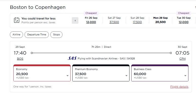The height and width of the screenshot is (94, 196).
Task: Expand the Business Class fare chevron
Action: point(185,76)
